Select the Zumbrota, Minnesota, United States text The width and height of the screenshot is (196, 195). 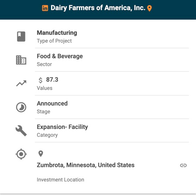[x=86, y=165]
